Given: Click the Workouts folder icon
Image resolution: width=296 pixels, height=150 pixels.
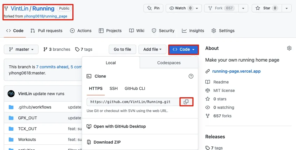Looking at the screenshot, I should pos(11,139).
